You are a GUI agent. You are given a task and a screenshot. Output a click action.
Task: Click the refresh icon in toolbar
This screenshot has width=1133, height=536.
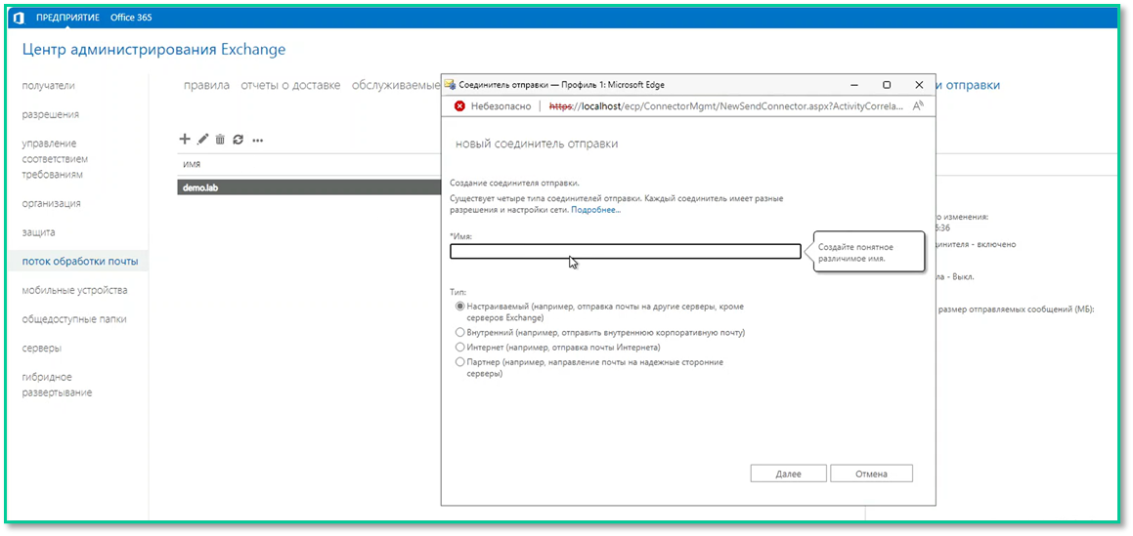pyautogui.click(x=238, y=140)
